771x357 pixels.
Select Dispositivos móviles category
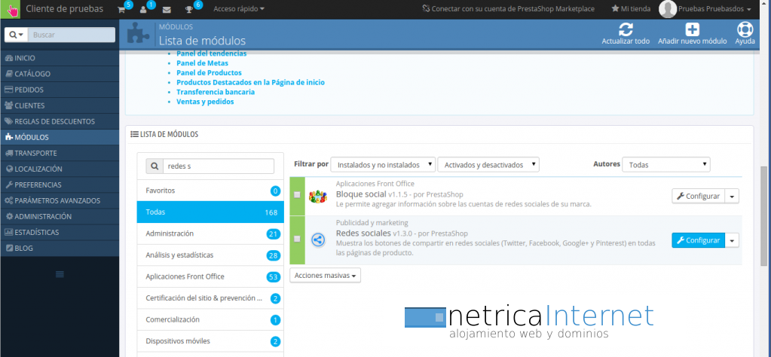click(x=210, y=341)
